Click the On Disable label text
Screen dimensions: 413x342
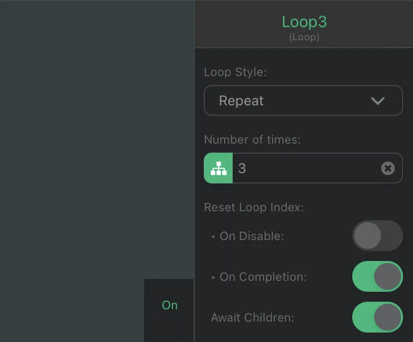point(252,236)
